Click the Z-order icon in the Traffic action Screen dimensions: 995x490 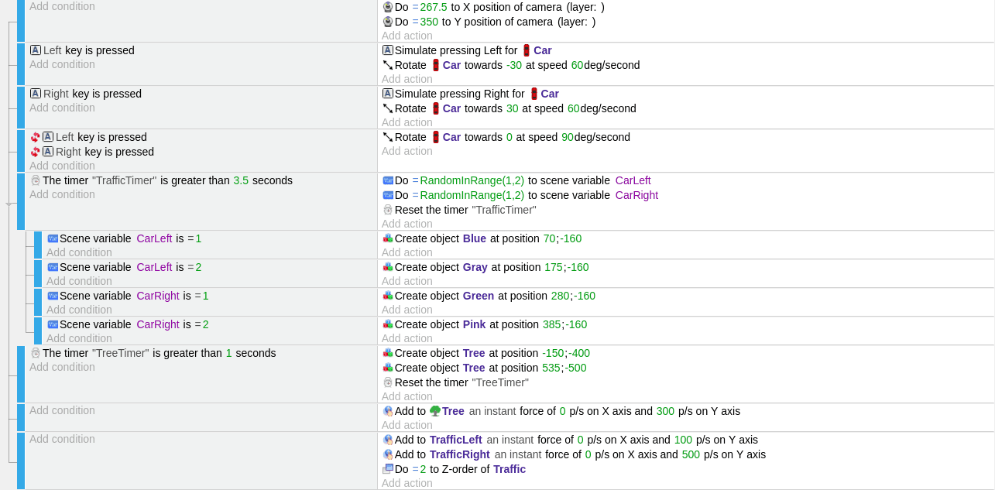click(388, 469)
